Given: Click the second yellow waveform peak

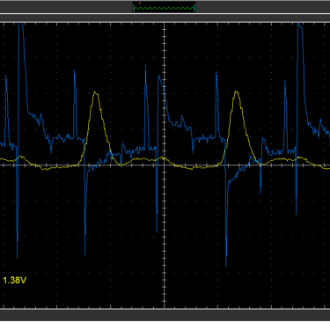Looking at the screenshot, I should click(x=237, y=92).
